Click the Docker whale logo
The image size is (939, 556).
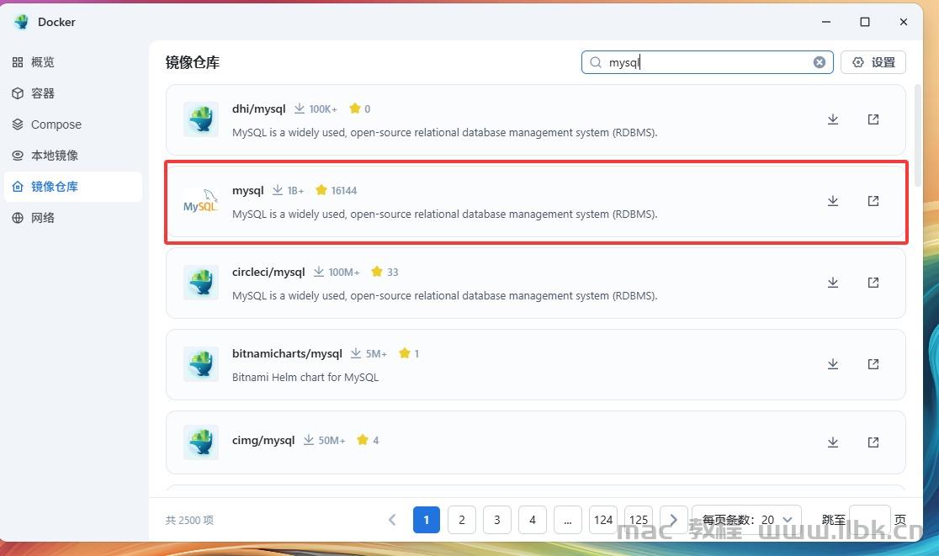[x=22, y=22]
